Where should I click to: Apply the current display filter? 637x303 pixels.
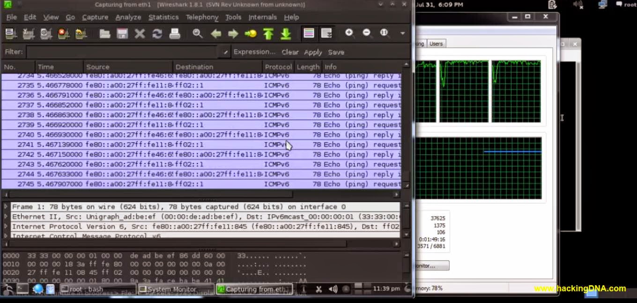(x=312, y=52)
